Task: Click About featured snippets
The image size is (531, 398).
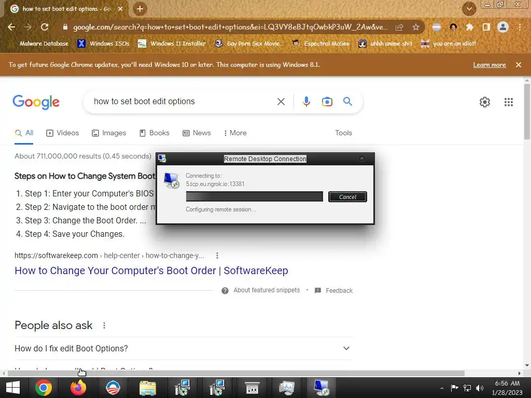Action: (267, 290)
